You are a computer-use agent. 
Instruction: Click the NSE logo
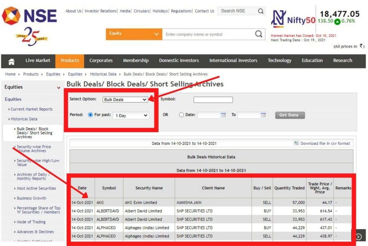(29, 15)
